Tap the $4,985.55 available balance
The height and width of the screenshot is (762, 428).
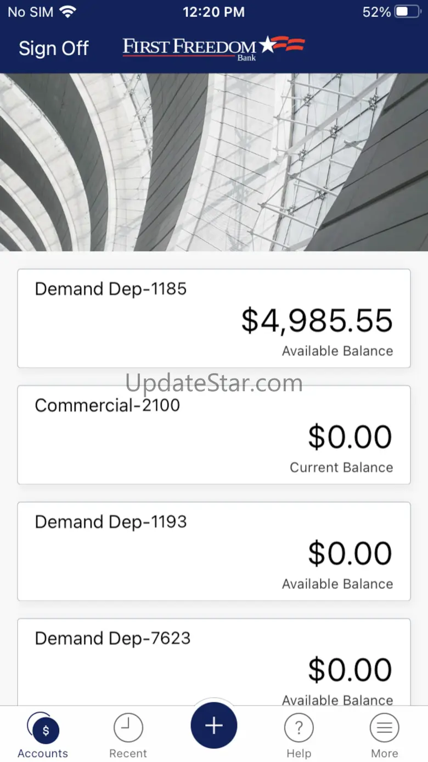[x=317, y=321]
